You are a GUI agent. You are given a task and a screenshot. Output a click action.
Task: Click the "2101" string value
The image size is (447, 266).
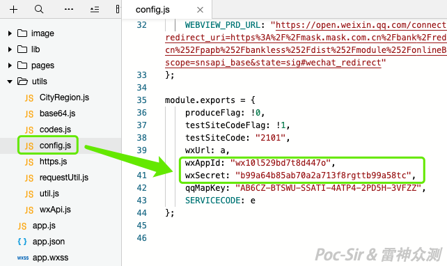270,138
